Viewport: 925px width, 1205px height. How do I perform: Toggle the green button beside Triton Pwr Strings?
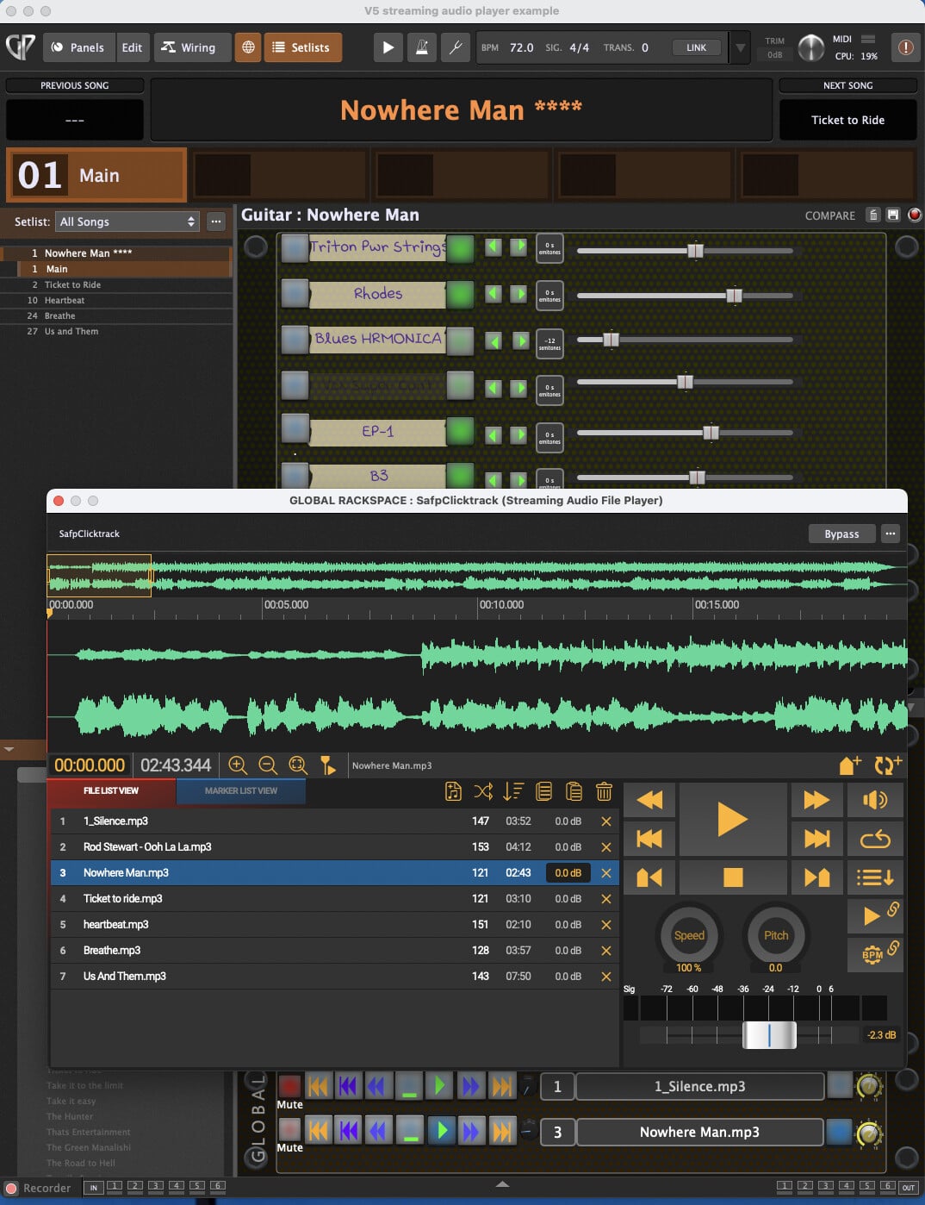(461, 247)
